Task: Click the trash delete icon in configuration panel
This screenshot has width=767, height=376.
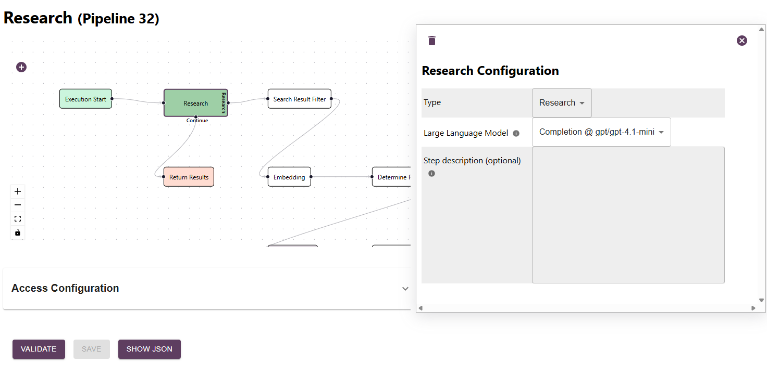Action: tap(431, 41)
